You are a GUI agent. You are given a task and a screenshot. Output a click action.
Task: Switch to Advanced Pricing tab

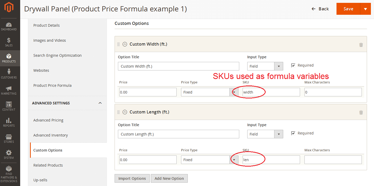[x=48, y=120]
